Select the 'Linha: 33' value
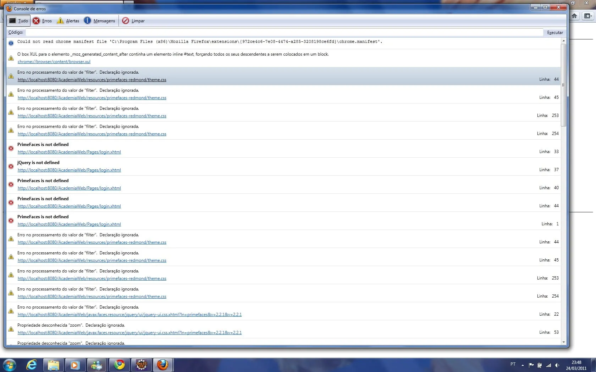This screenshot has height=372, width=596. click(549, 152)
